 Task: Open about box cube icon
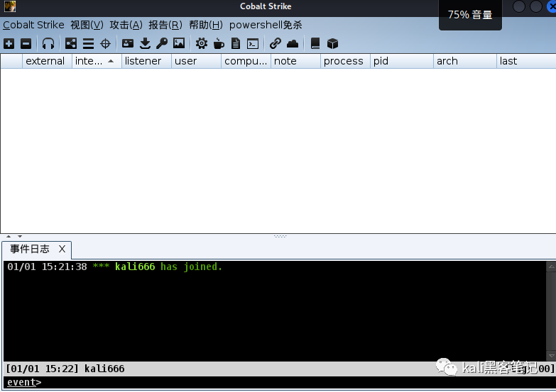tap(332, 43)
